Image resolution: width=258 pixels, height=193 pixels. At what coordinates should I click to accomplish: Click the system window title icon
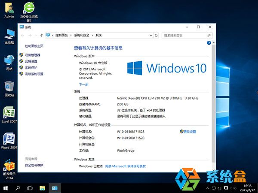(21, 27)
